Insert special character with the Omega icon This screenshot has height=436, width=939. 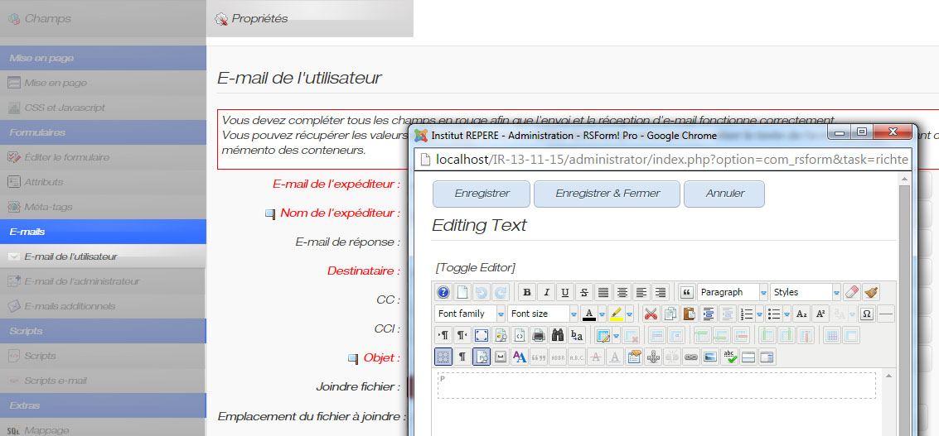click(x=867, y=314)
